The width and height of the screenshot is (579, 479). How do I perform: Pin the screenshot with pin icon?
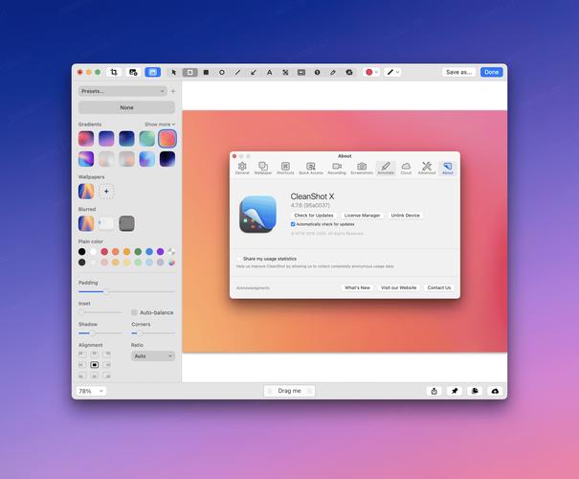[x=455, y=391]
